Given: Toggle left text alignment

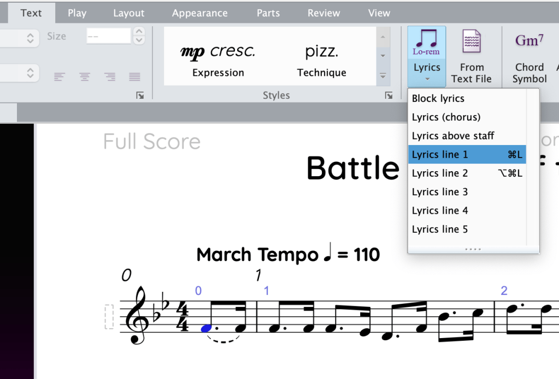Looking at the screenshot, I should (x=59, y=77).
